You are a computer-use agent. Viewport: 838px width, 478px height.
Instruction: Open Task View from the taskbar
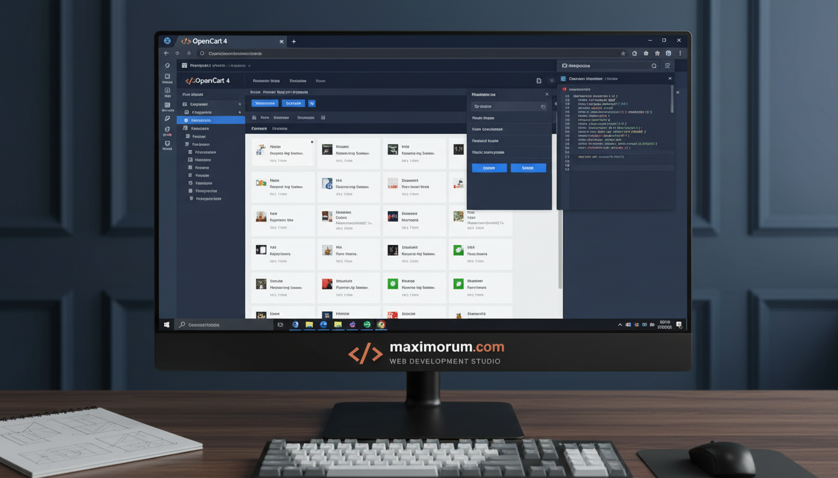point(281,325)
